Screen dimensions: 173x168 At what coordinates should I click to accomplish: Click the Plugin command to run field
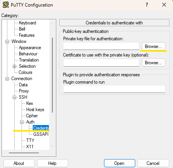click(x=114, y=89)
